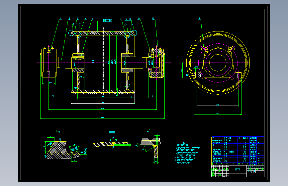This screenshot has height=186, width=288.
Task: Select the left bearing housing on the shaft
Action: point(49,63)
